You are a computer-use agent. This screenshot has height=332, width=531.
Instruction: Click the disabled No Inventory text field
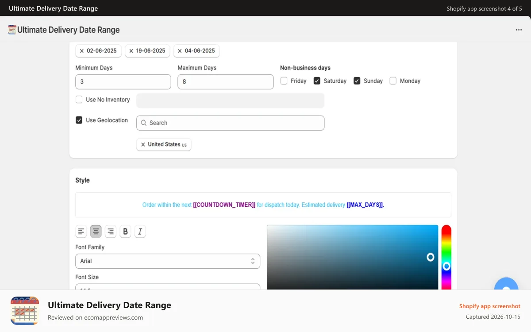tap(230, 100)
